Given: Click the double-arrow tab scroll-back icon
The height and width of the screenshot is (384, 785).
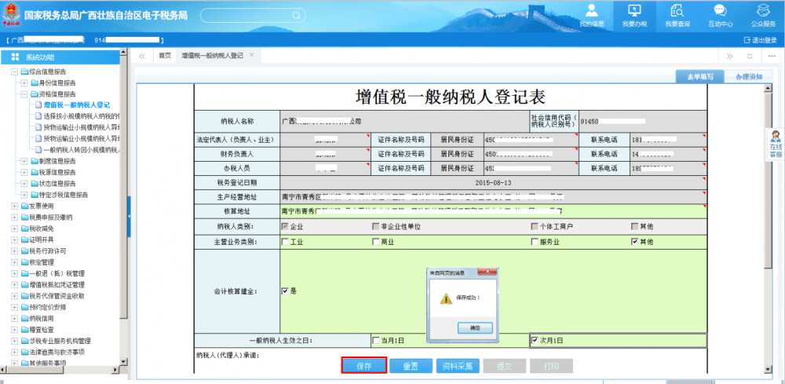Looking at the screenshot, I should [x=142, y=56].
